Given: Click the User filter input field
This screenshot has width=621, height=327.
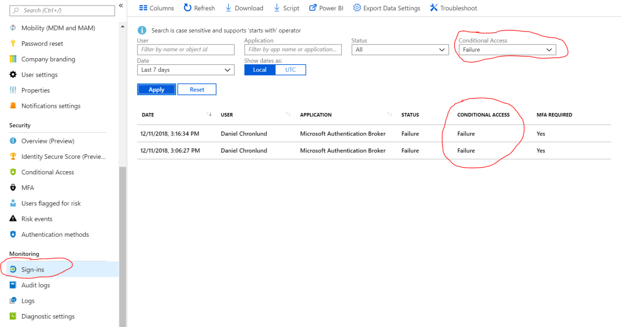Looking at the screenshot, I should [185, 50].
